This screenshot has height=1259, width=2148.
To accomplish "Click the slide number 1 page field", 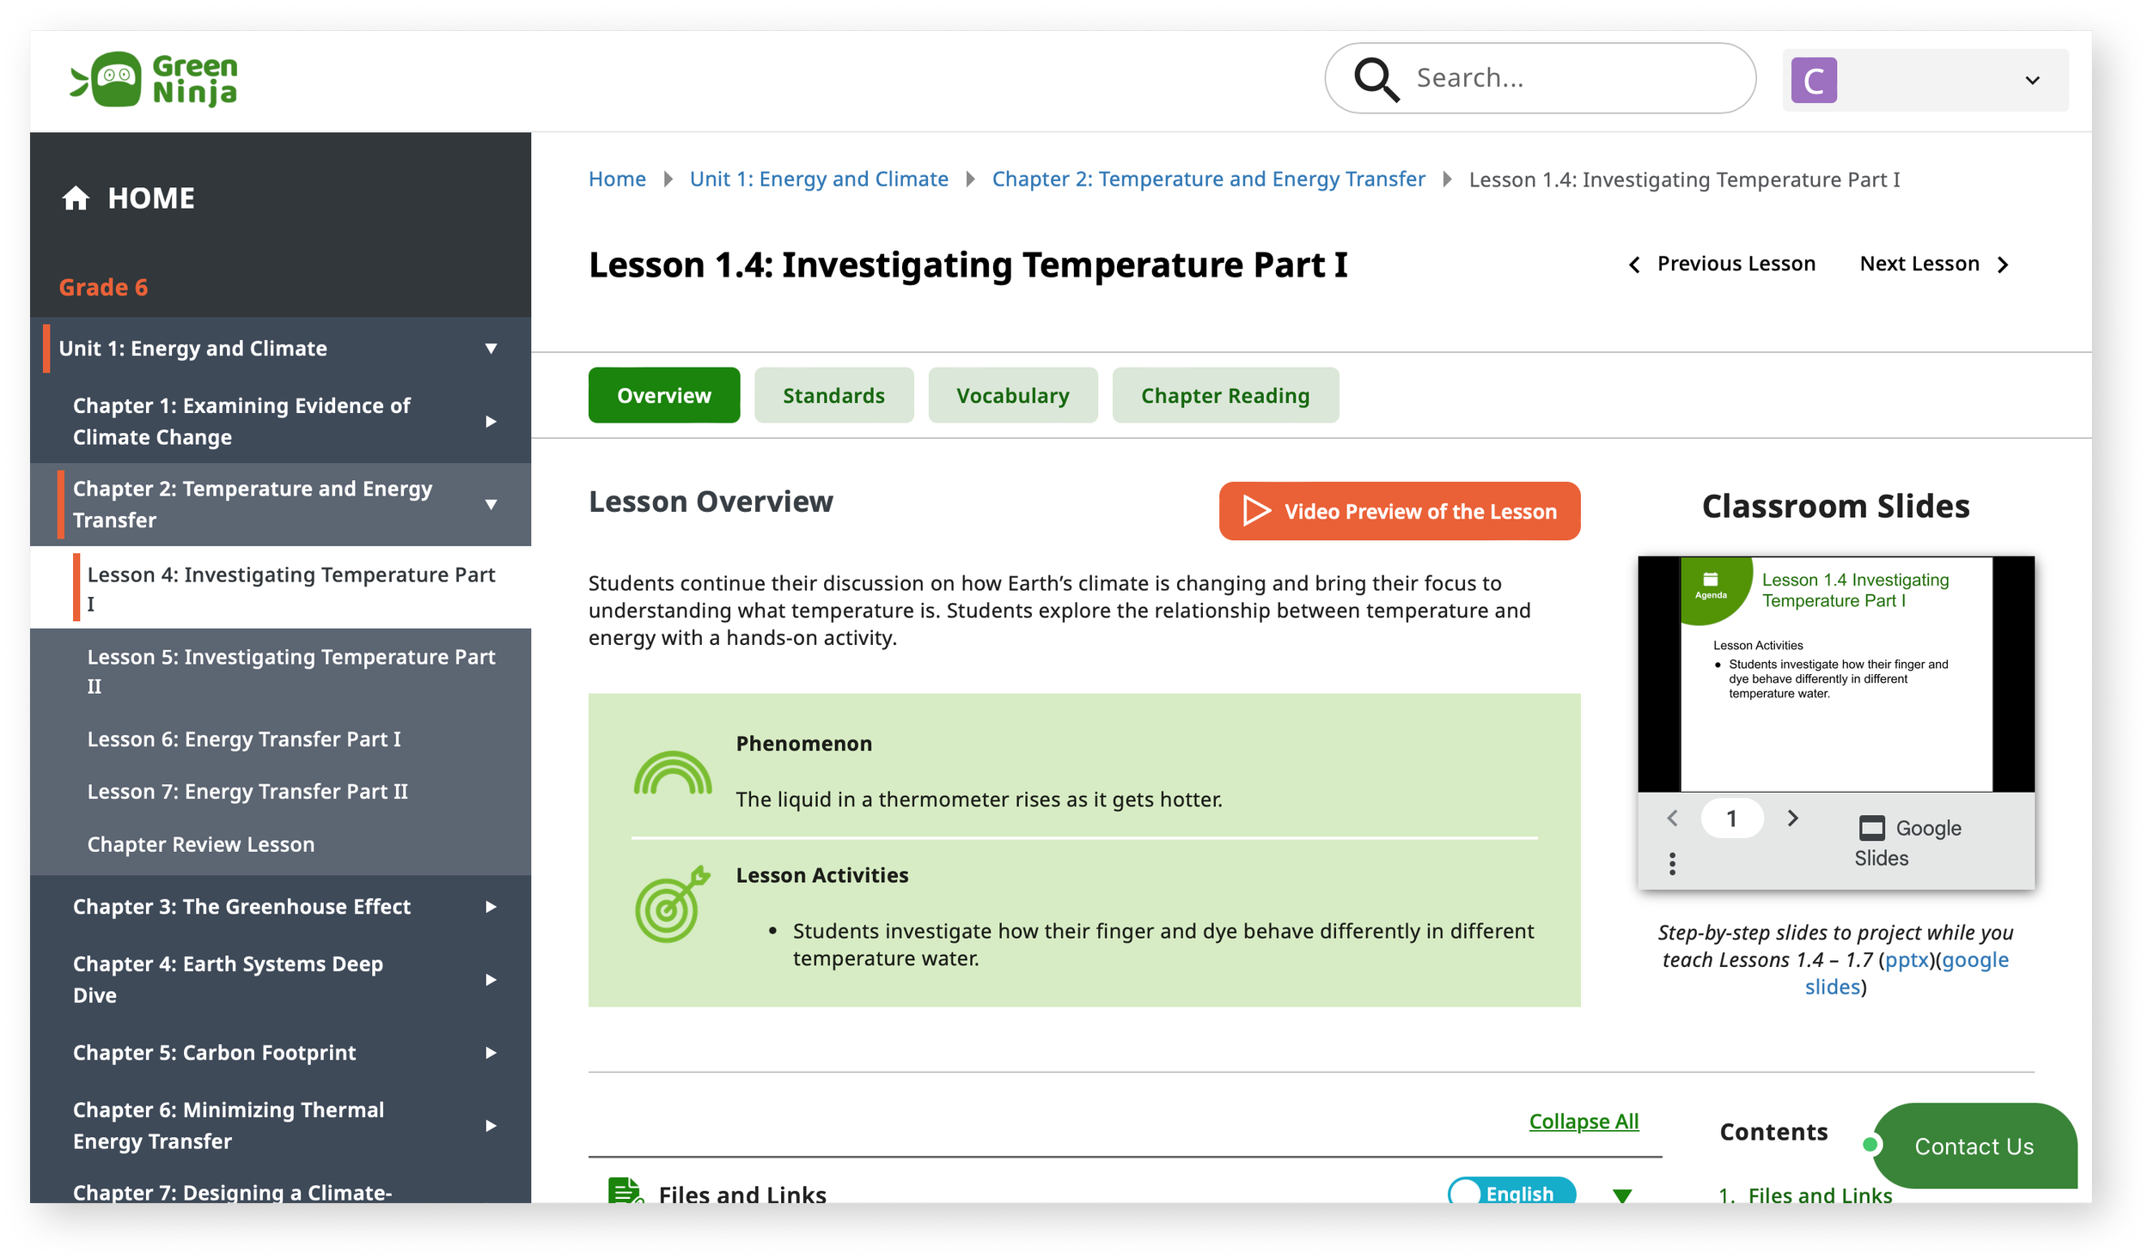I will point(1731,818).
